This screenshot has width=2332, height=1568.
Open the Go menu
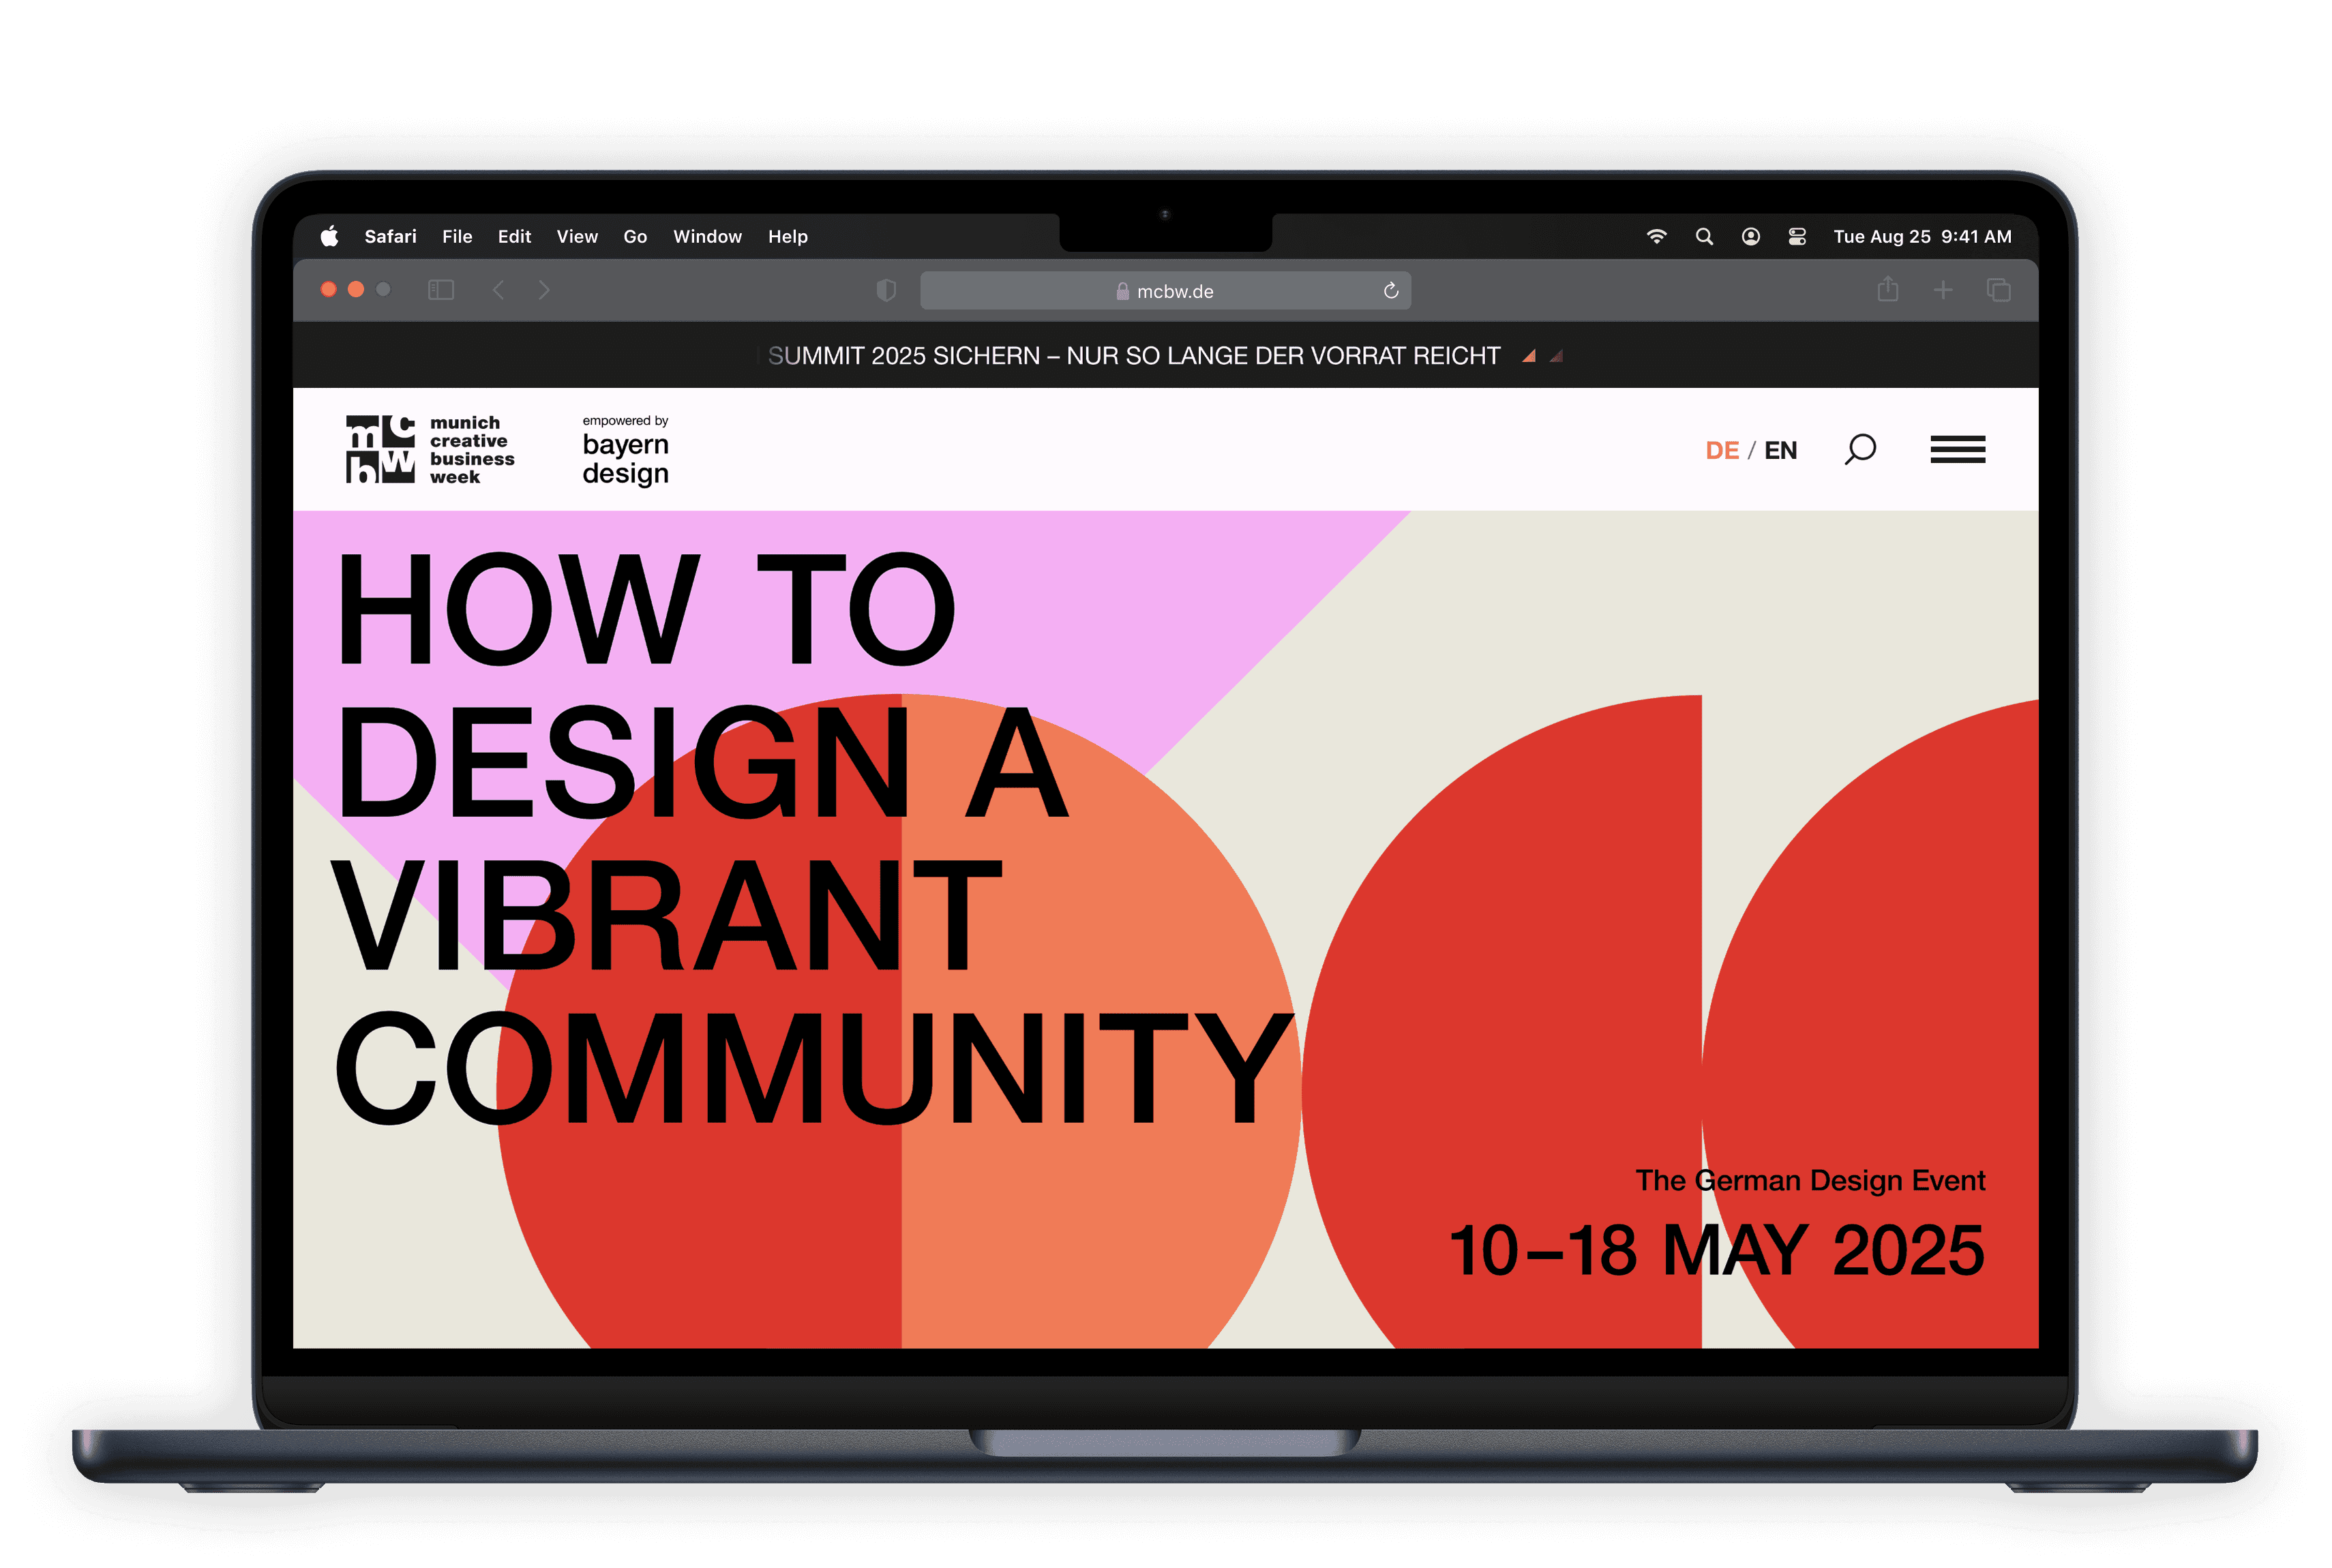635,237
